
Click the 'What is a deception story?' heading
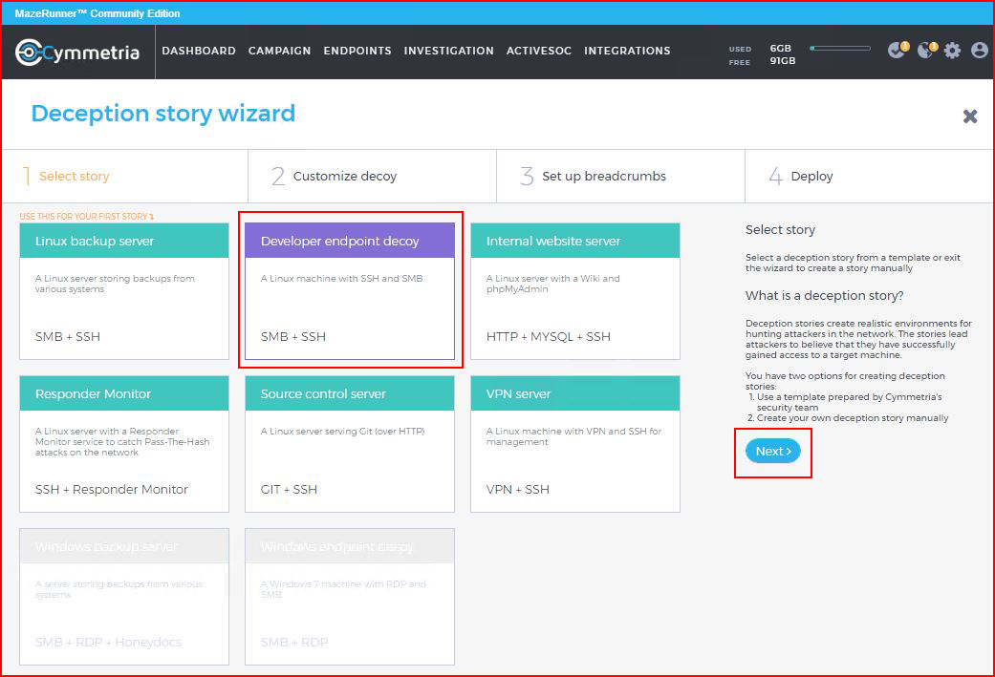pyautogui.click(x=824, y=295)
